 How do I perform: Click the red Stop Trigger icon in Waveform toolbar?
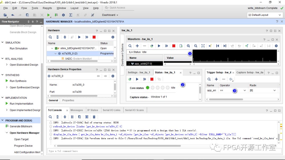[x=174, y=46]
